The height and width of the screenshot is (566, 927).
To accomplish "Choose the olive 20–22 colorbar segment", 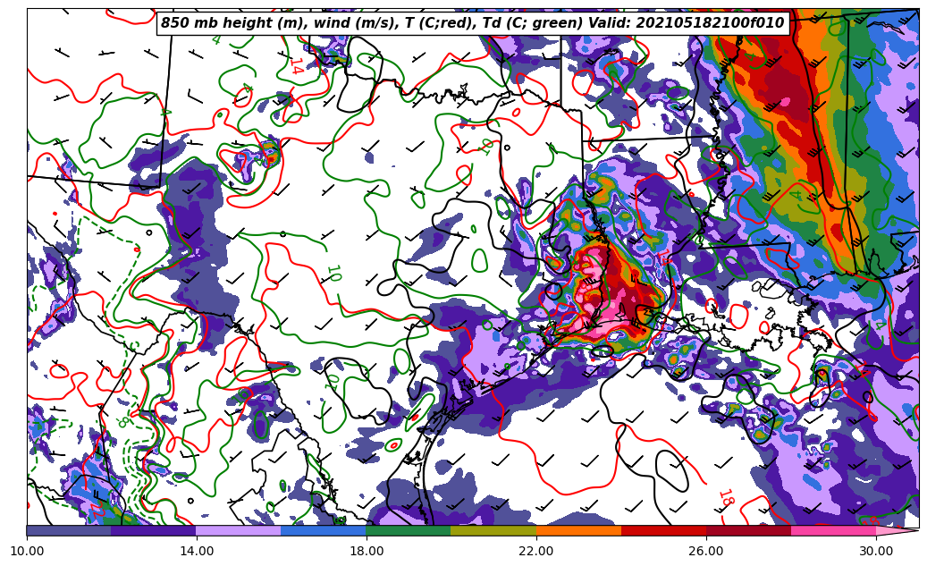I will pyautogui.click(x=493, y=530).
